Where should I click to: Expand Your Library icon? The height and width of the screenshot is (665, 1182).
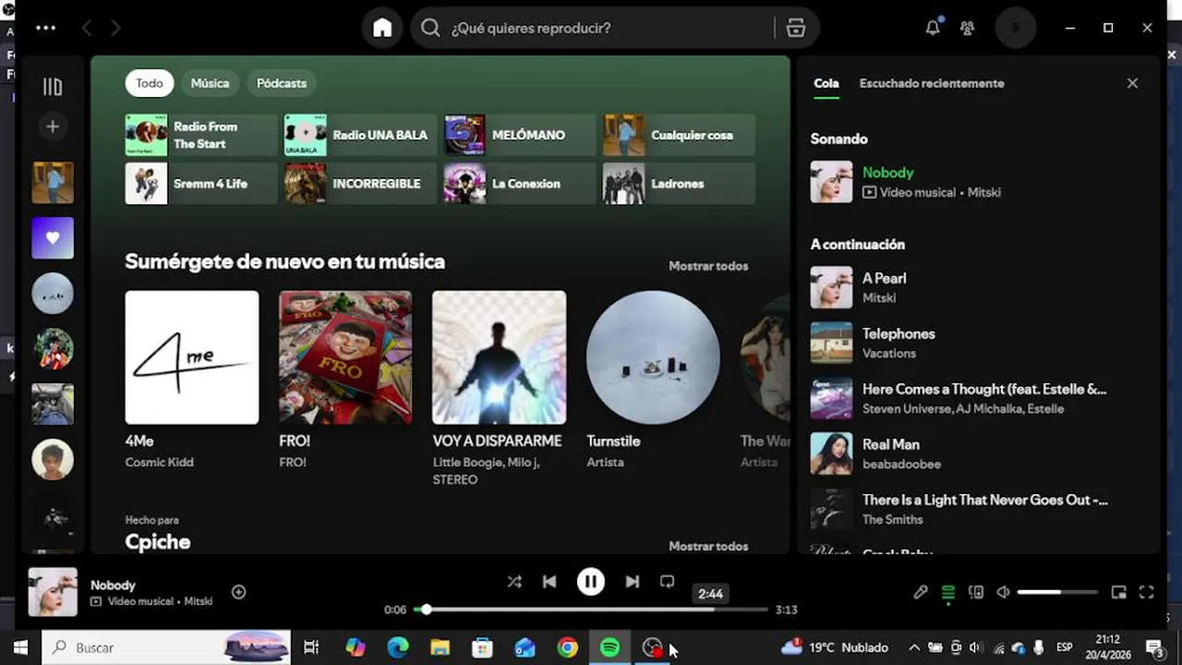click(x=53, y=87)
